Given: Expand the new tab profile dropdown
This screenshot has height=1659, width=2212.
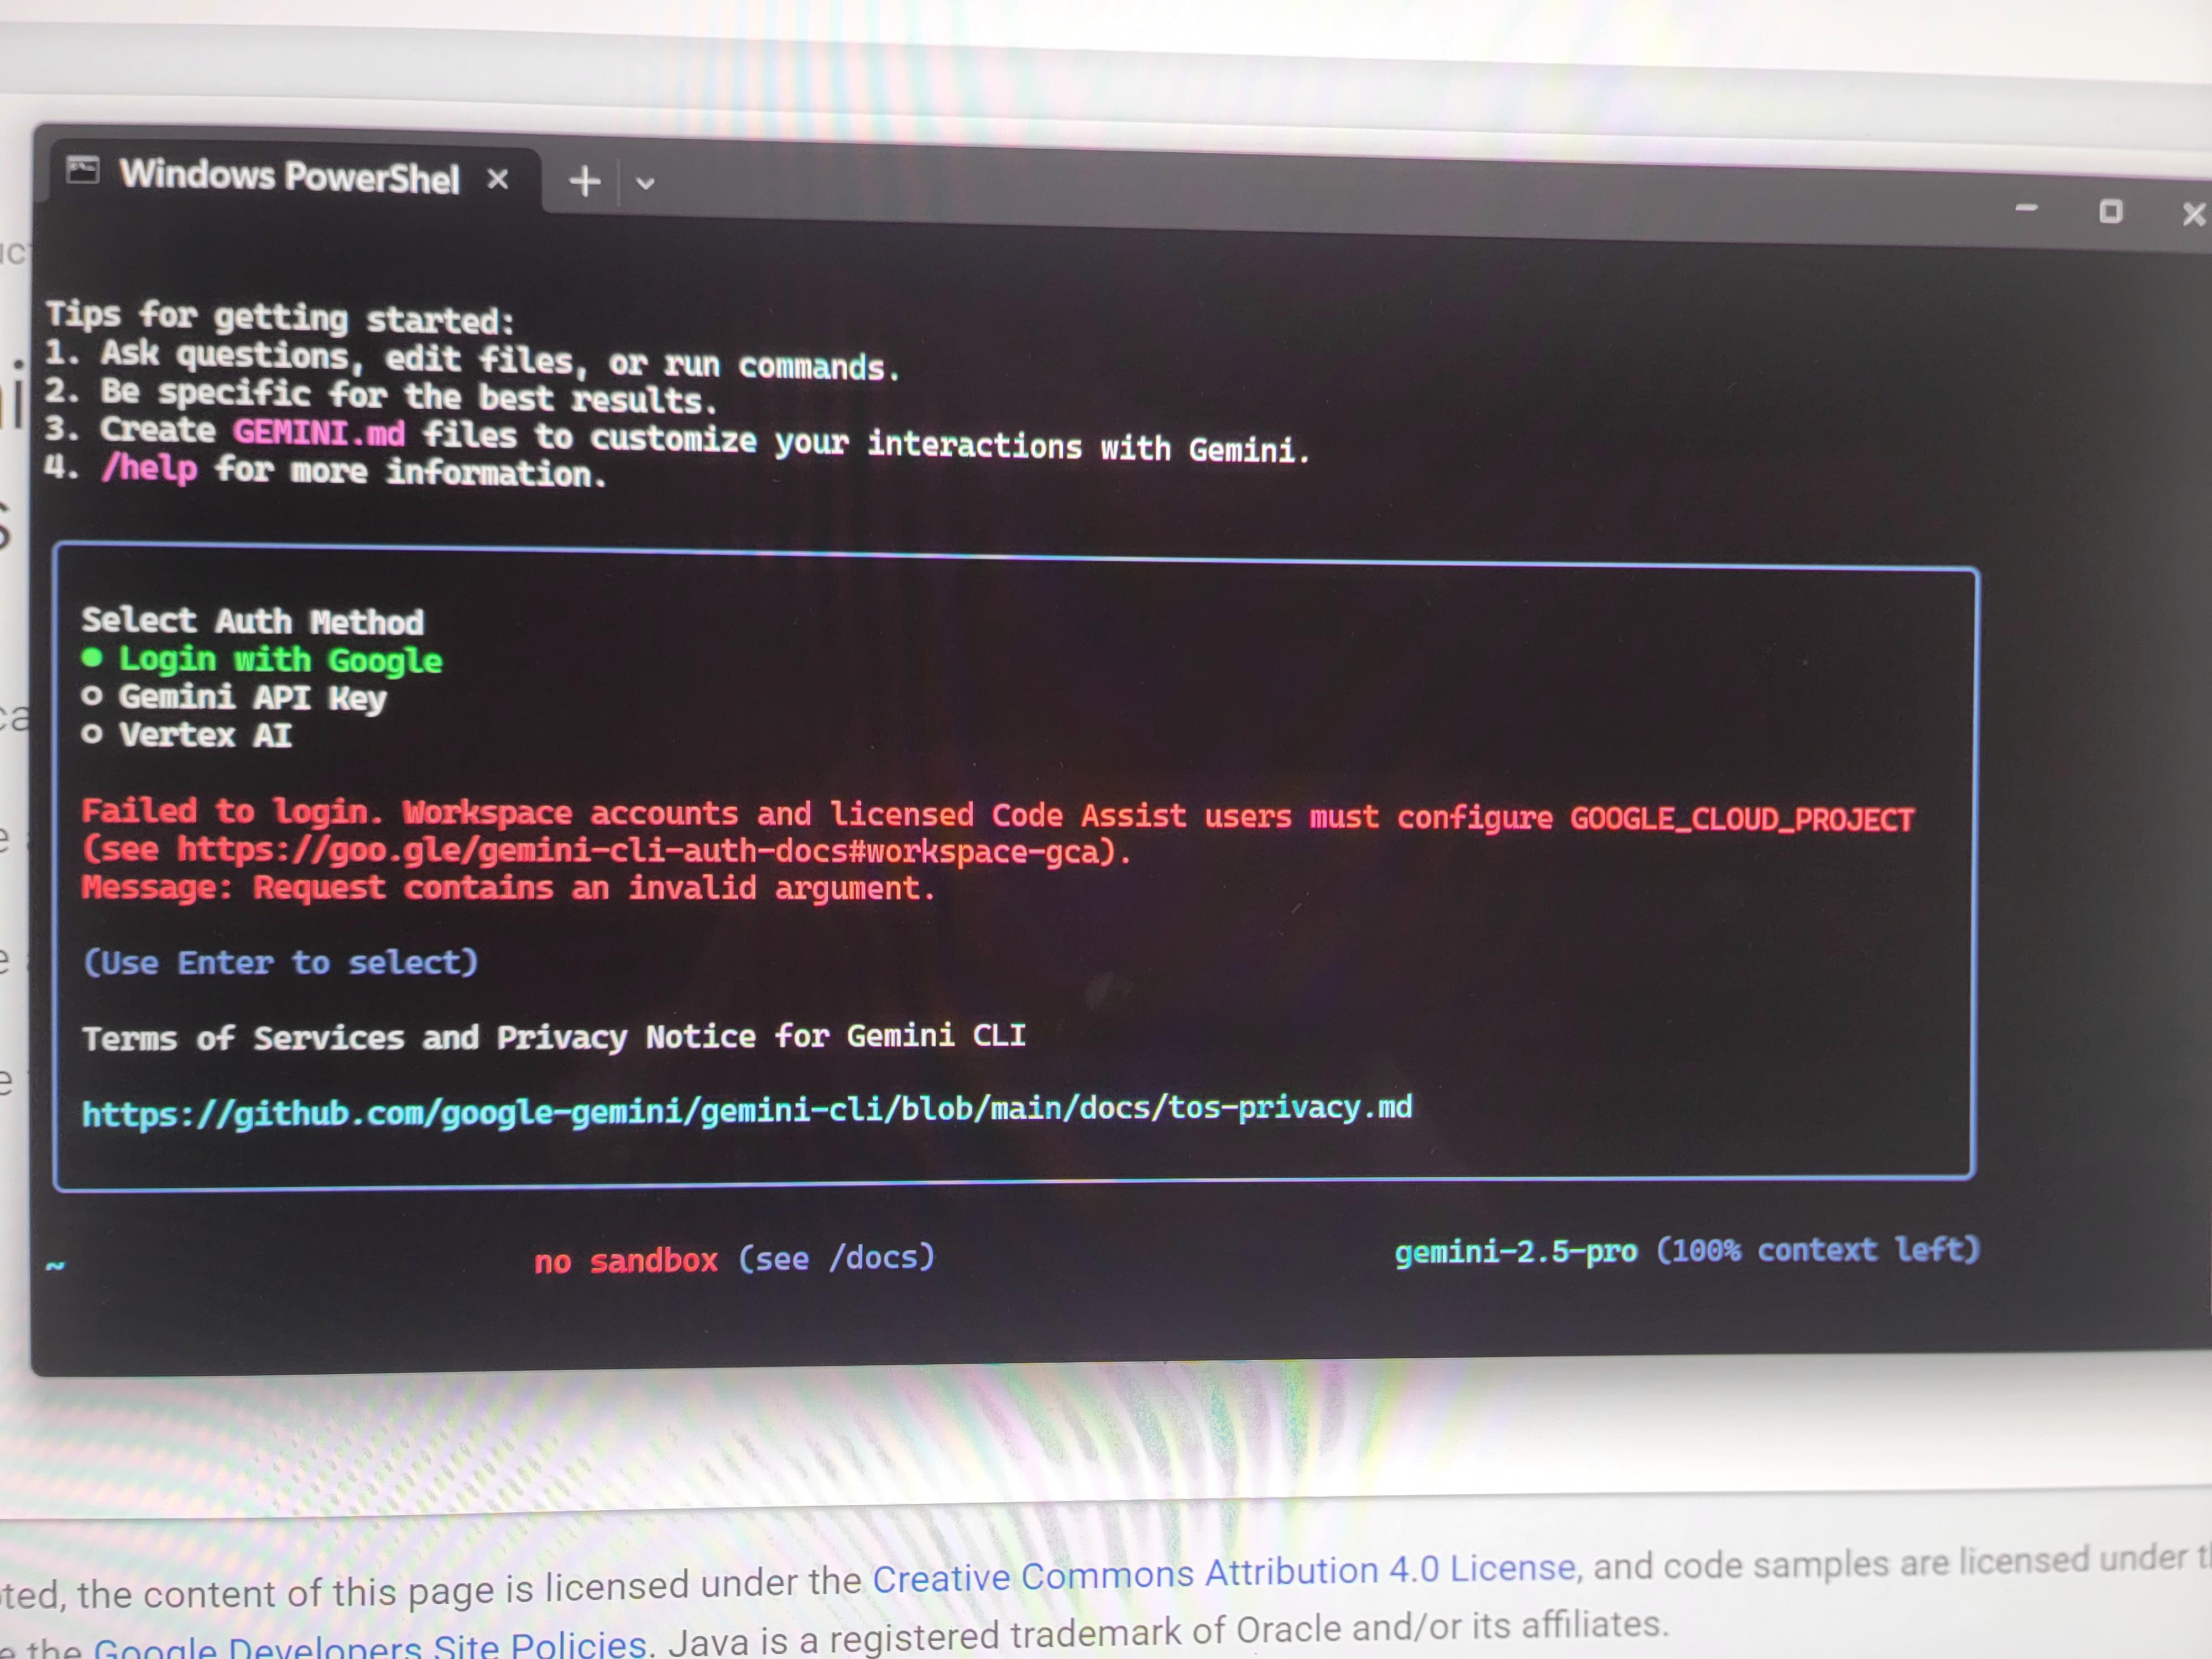Looking at the screenshot, I should tap(645, 184).
